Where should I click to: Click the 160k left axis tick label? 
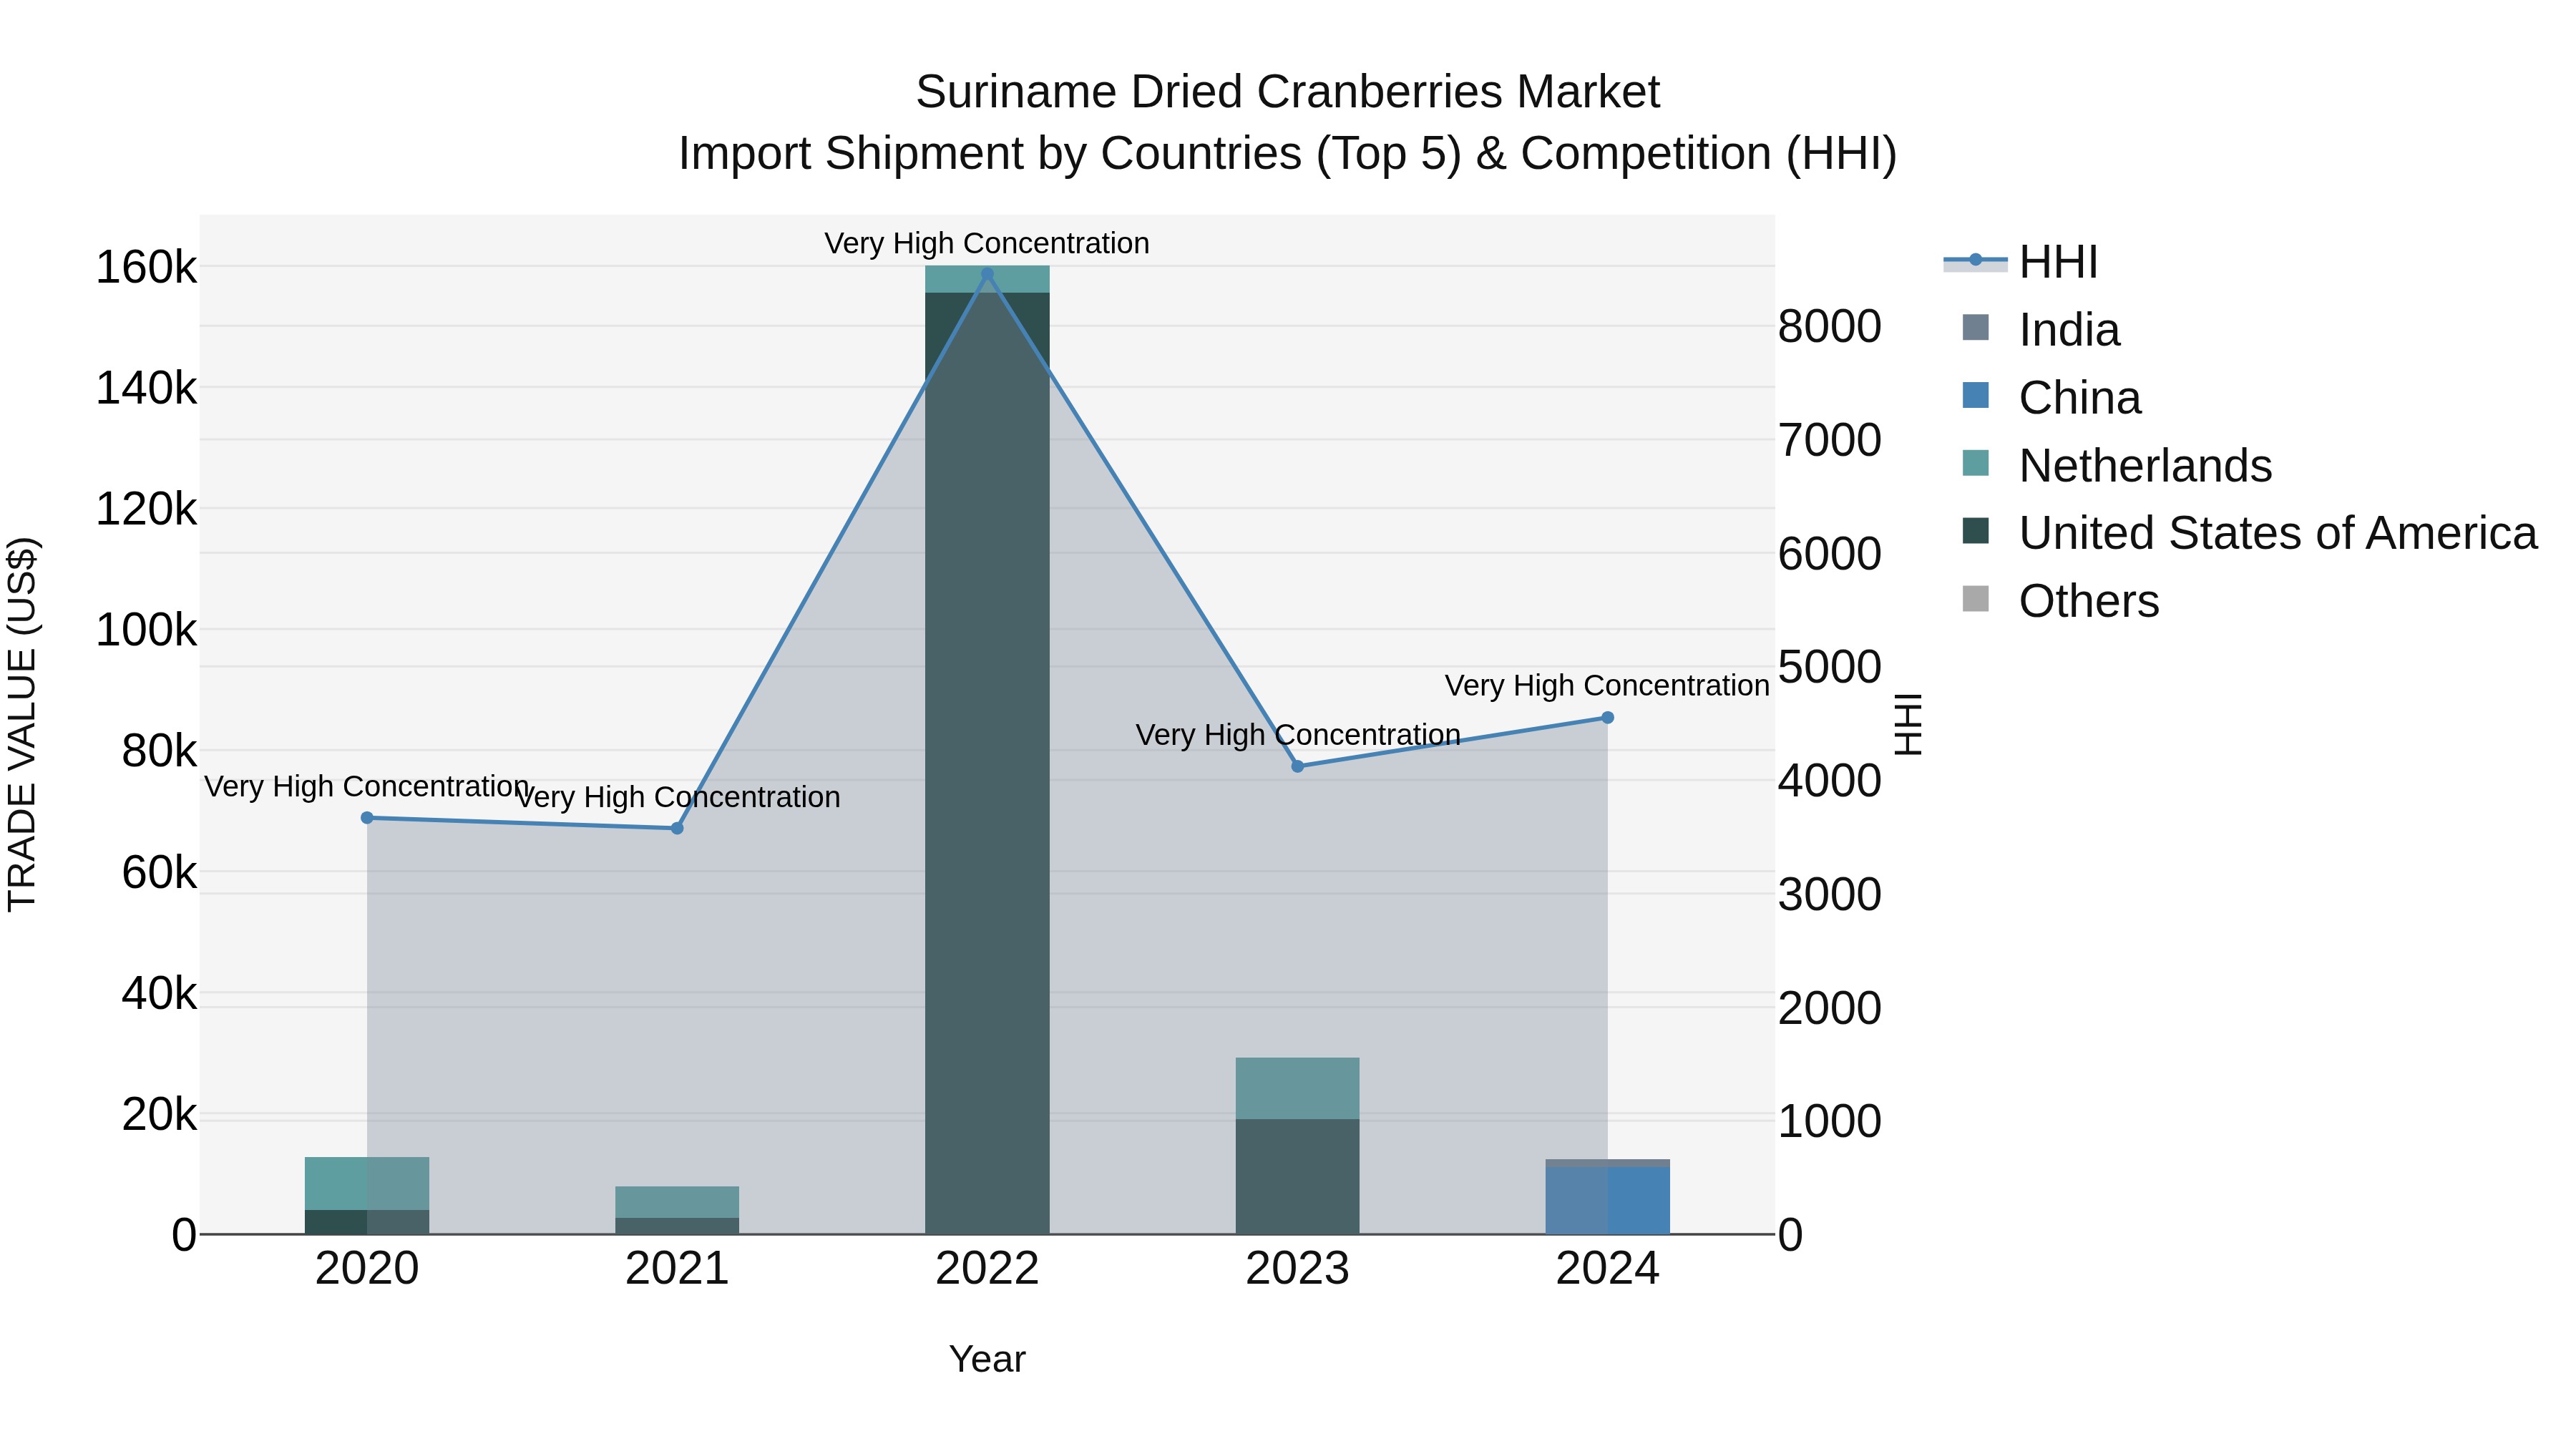pos(146,268)
